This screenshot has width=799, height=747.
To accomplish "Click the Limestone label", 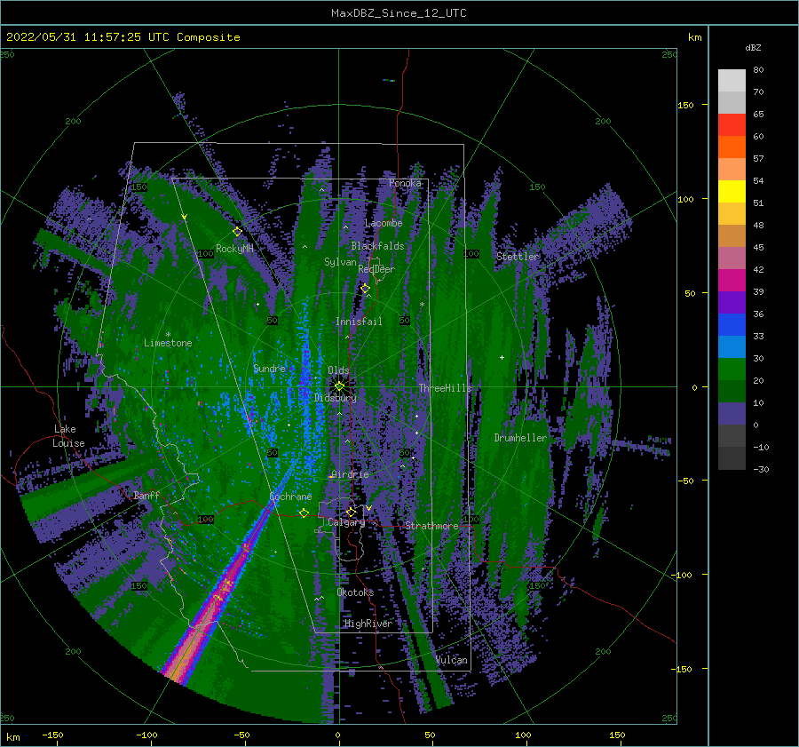I will point(168,343).
